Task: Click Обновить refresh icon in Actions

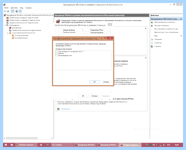Action: (x=152, y=39)
